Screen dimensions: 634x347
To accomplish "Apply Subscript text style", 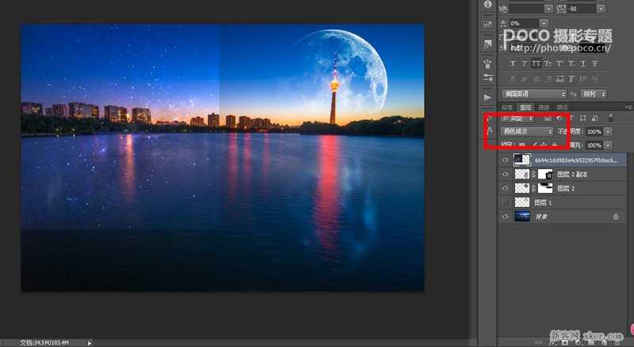I will click(571, 63).
